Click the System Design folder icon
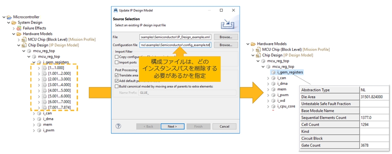Screen dimensions: 392x154 [14, 23]
